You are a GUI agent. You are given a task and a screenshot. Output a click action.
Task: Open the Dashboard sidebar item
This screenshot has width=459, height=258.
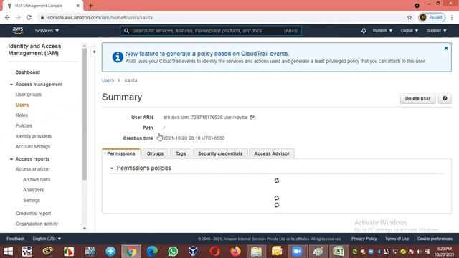coord(27,72)
